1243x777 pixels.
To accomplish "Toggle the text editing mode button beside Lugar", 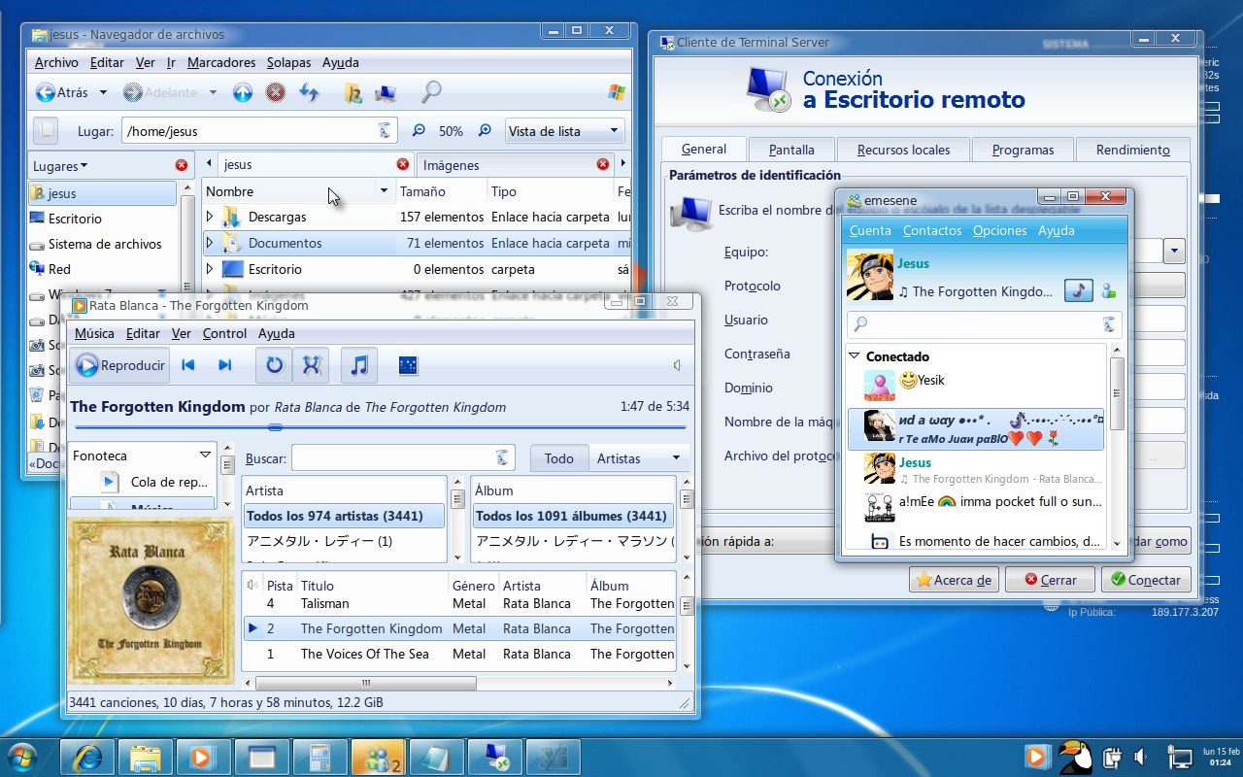I will (46, 131).
